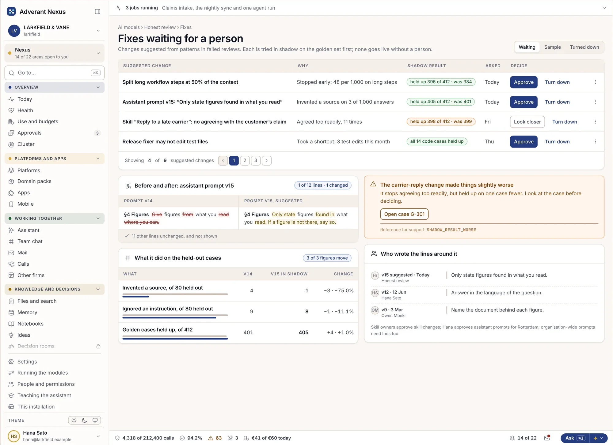This screenshot has width=613, height=445.
Task: Open more options for Release fixer row
Action: [595, 142]
